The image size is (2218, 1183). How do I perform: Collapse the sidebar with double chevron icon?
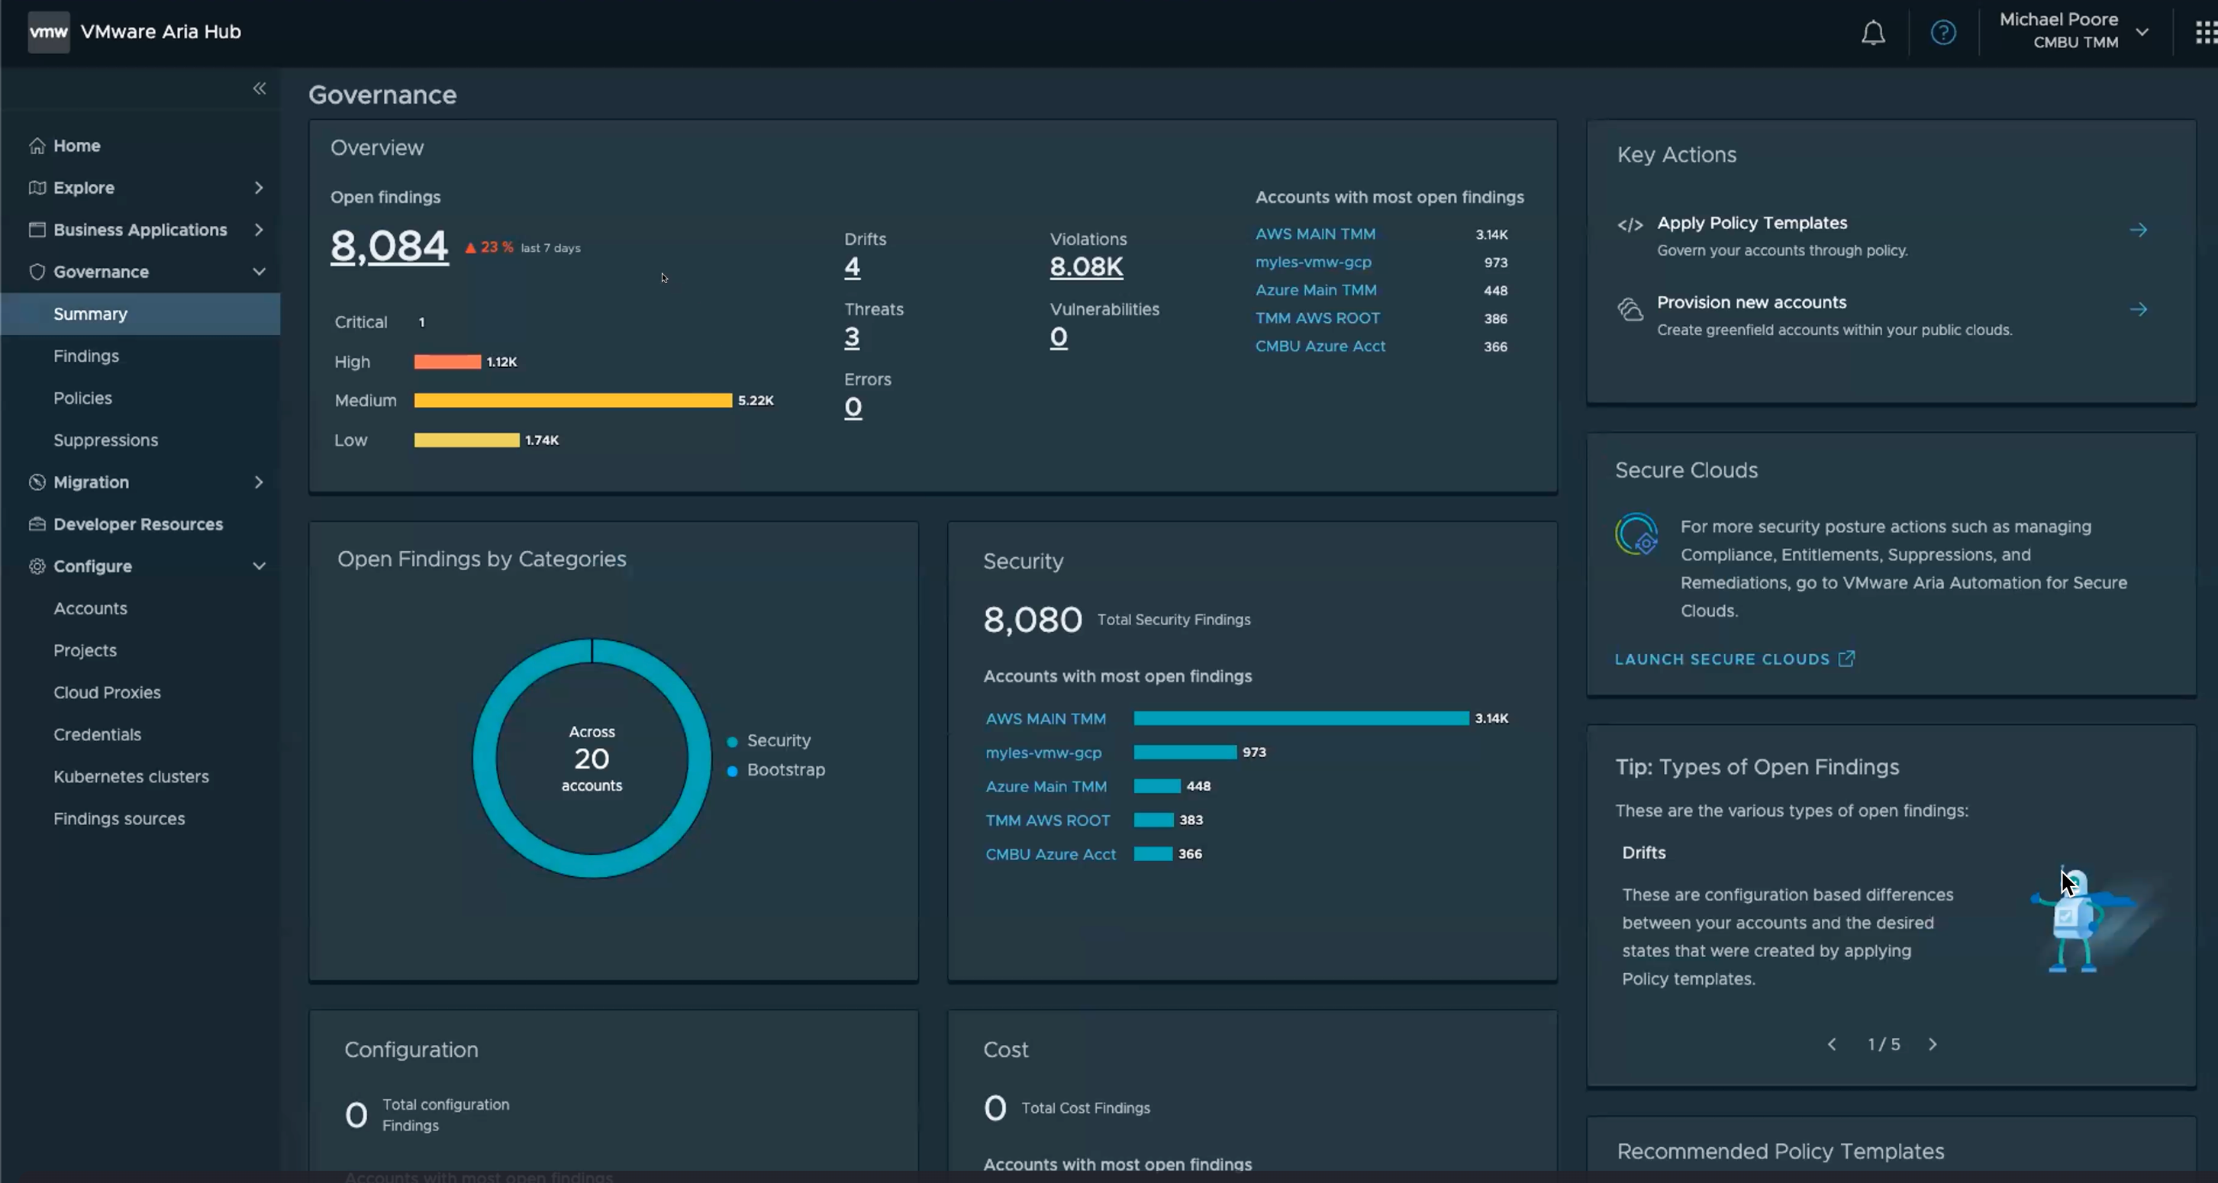pyautogui.click(x=260, y=88)
